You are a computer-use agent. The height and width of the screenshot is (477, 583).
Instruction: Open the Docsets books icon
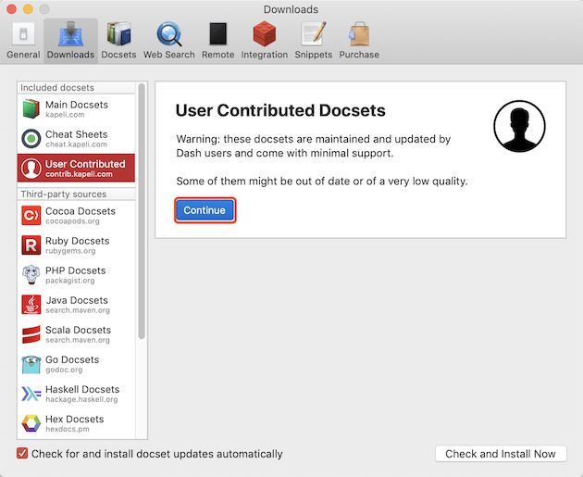click(118, 34)
